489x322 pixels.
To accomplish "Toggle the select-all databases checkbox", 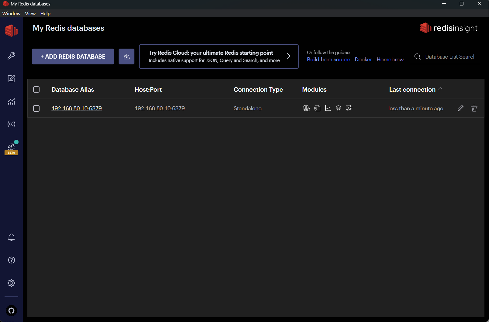I will [x=36, y=89].
